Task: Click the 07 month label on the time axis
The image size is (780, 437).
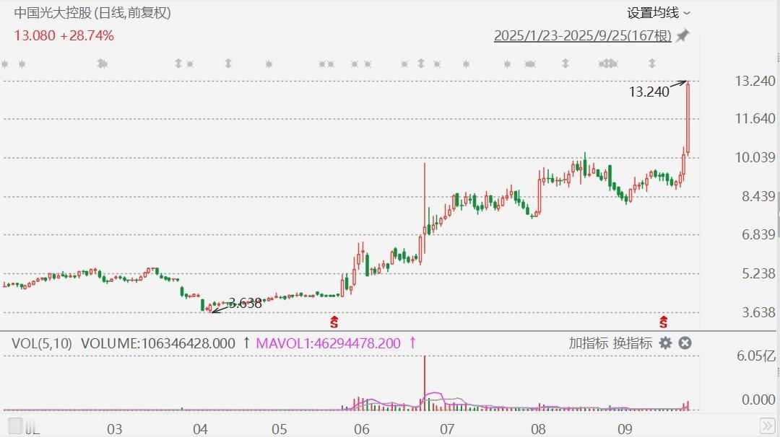Action: pyautogui.click(x=447, y=429)
